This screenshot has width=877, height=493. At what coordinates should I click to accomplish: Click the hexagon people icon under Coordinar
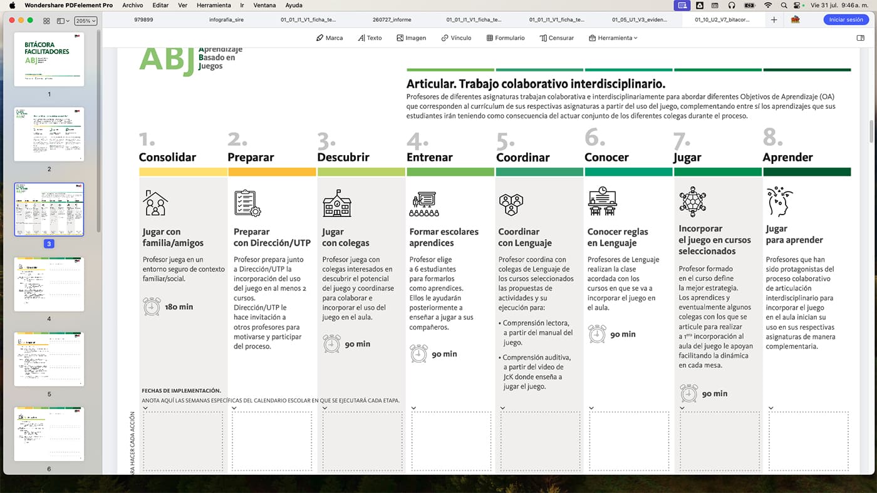(511, 203)
